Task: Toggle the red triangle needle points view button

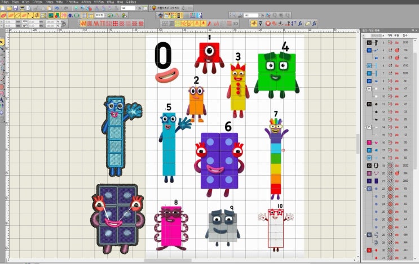Action: (204, 24)
